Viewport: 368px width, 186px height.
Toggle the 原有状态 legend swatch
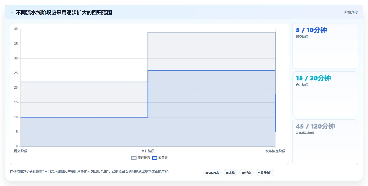pos(134,158)
